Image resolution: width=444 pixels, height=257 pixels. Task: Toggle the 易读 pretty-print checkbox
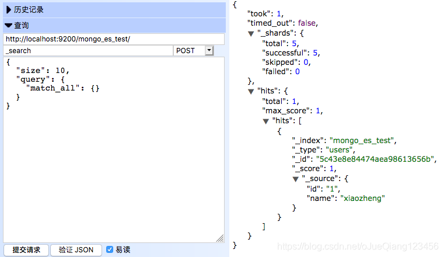110,249
